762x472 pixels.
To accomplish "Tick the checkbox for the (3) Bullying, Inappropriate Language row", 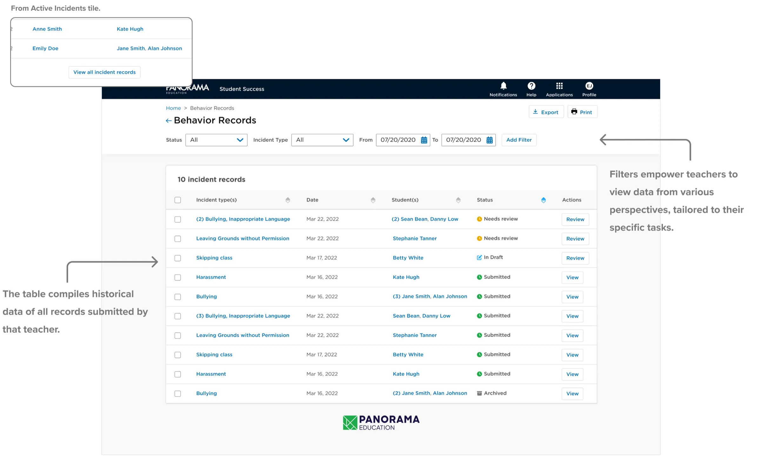I will 177,316.
